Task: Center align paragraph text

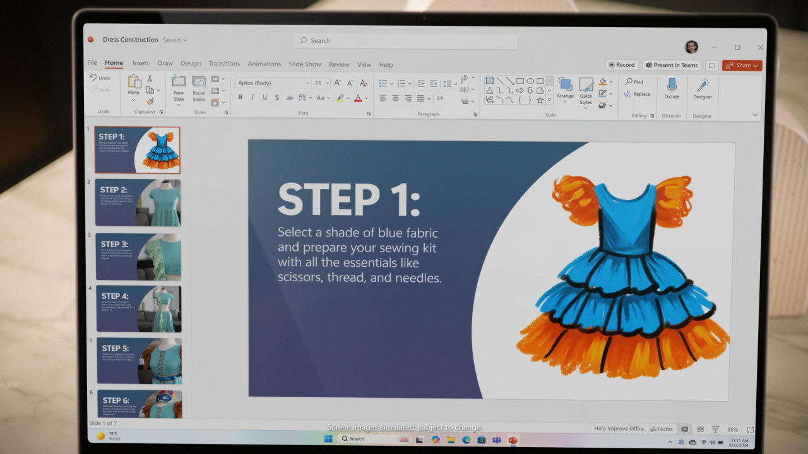Action: [x=396, y=98]
